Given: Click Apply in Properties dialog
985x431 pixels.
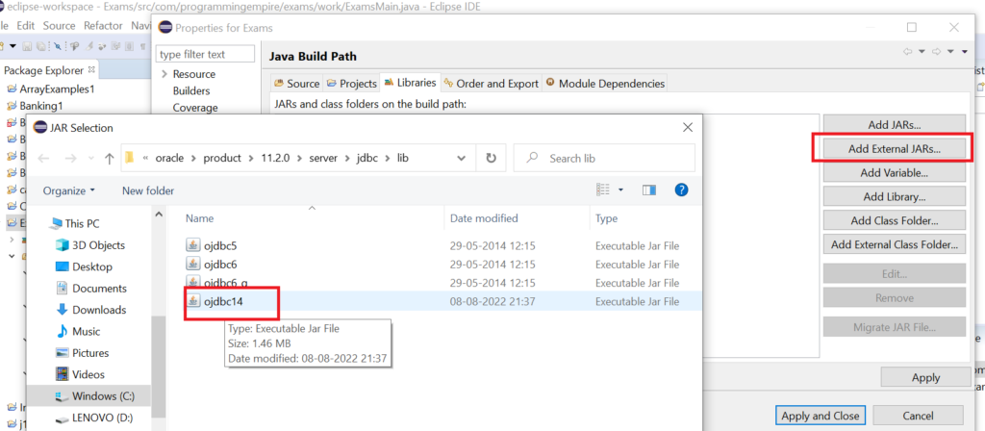Looking at the screenshot, I should pyautogui.click(x=925, y=377).
